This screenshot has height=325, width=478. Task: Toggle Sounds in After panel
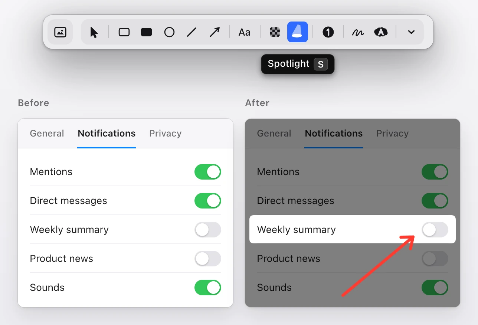point(435,288)
